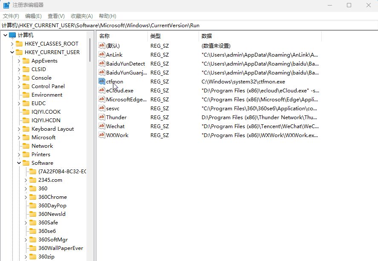Select the IQIYI.HCDN tree key
This screenshot has height=261, width=378.
[46, 120]
